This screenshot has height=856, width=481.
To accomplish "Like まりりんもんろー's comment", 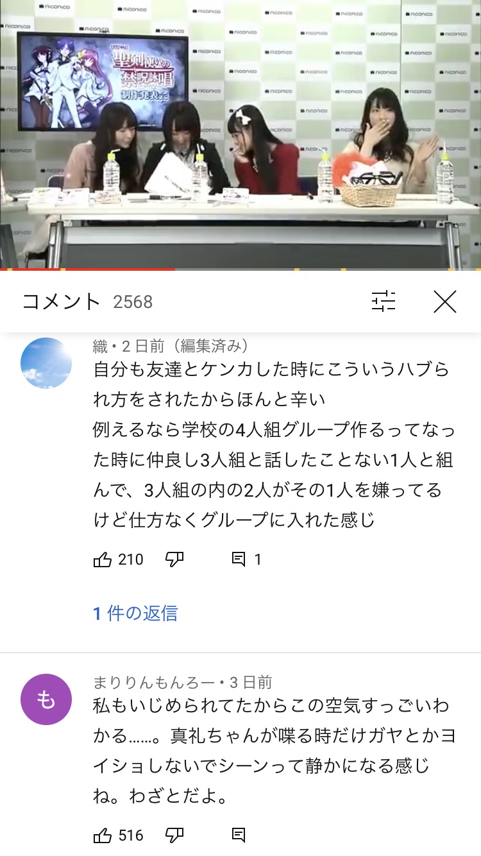I will click(103, 835).
